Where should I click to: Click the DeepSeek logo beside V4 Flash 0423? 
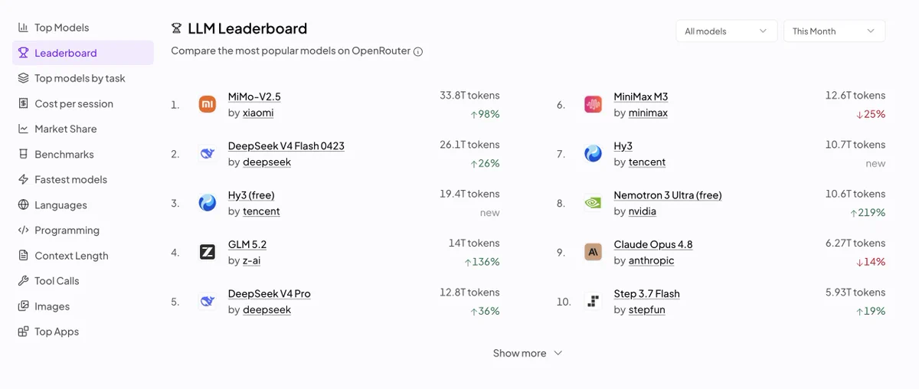[207, 154]
